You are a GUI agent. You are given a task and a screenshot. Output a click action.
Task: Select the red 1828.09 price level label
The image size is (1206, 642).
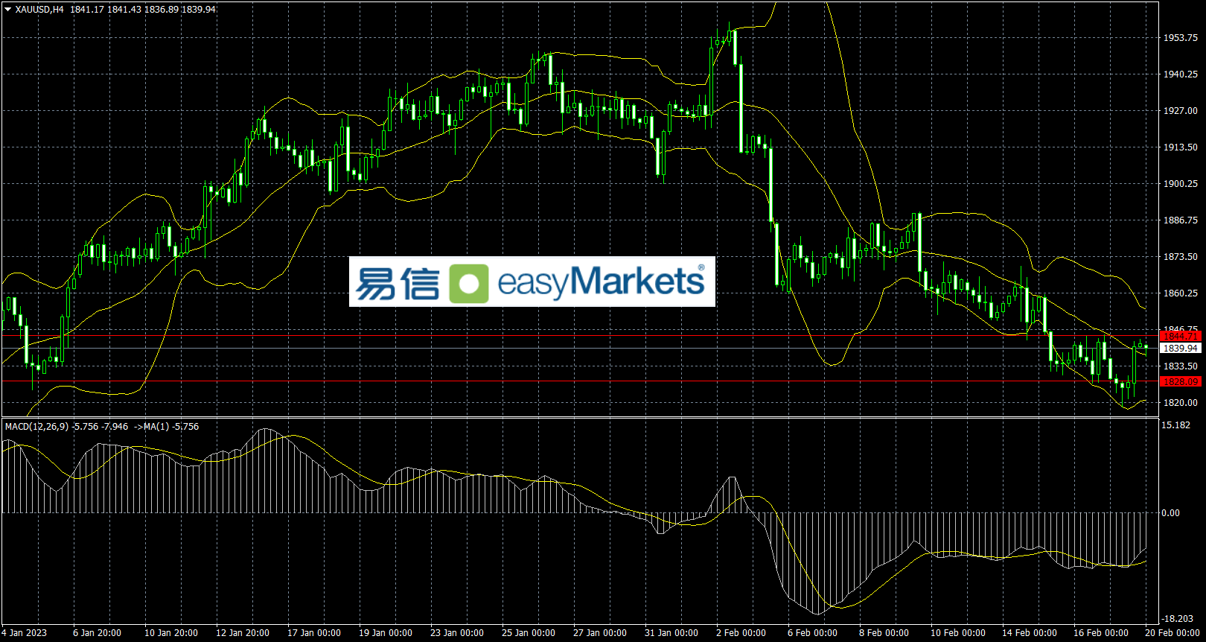pos(1181,382)
